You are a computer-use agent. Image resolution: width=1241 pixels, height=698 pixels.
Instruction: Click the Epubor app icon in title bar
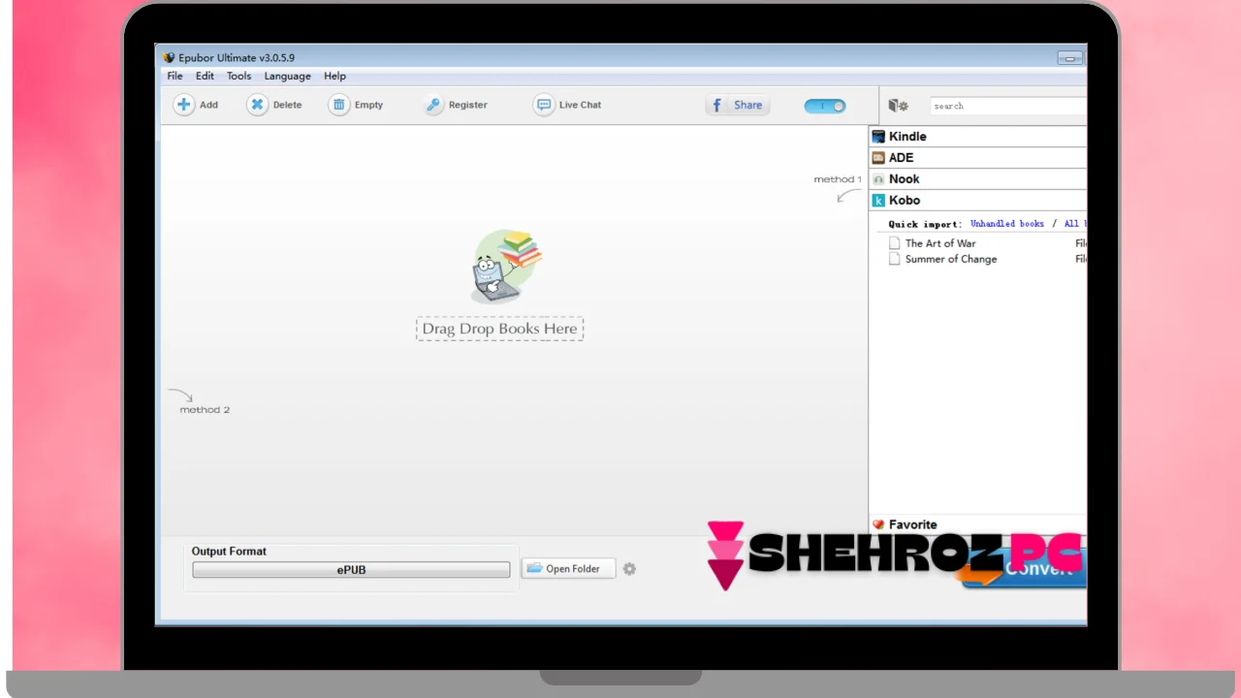pos(170,58)
